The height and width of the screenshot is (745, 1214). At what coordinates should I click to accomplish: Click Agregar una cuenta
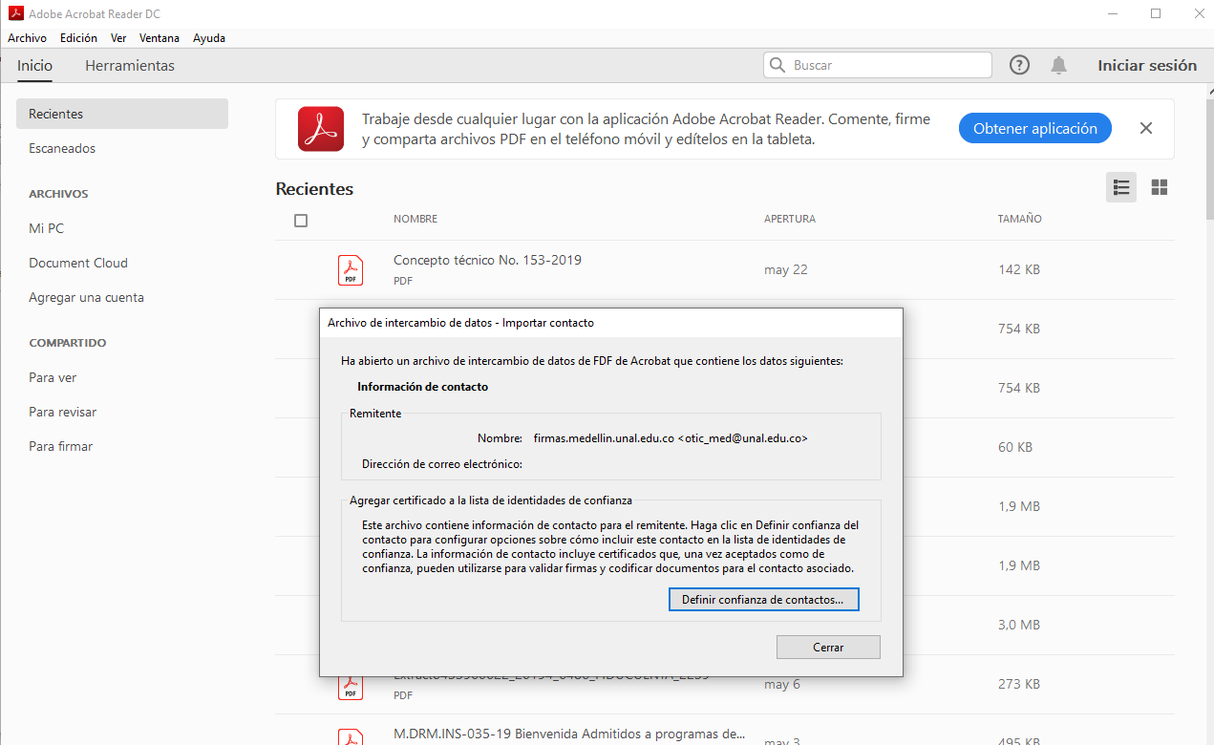pyautogui.click(x=86, y=297)
